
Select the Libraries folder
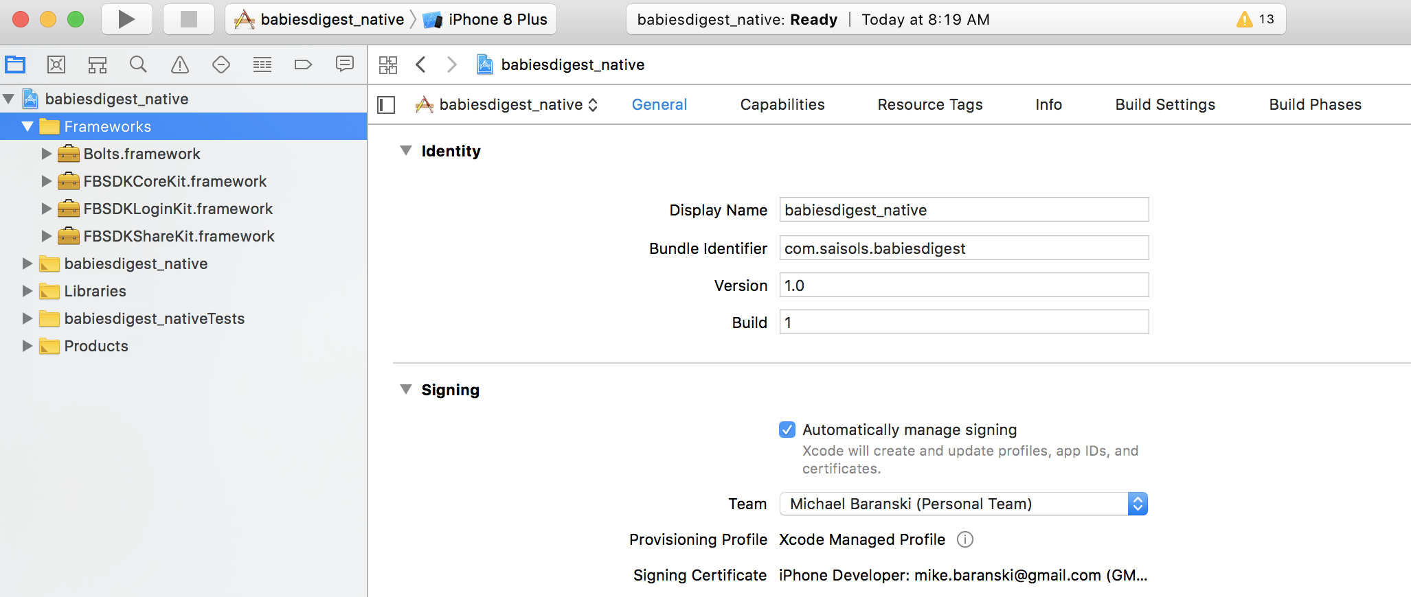click(x=183, y=291)
